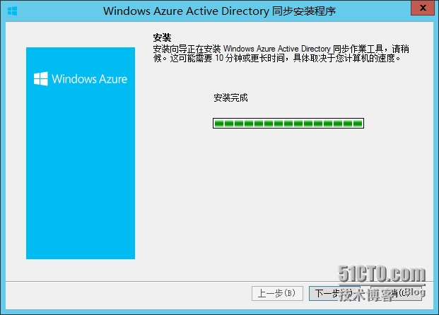439x315 pixels.
Task: Click the Windows Azure logo on blue banner
Action: click(x=41, y=79)
